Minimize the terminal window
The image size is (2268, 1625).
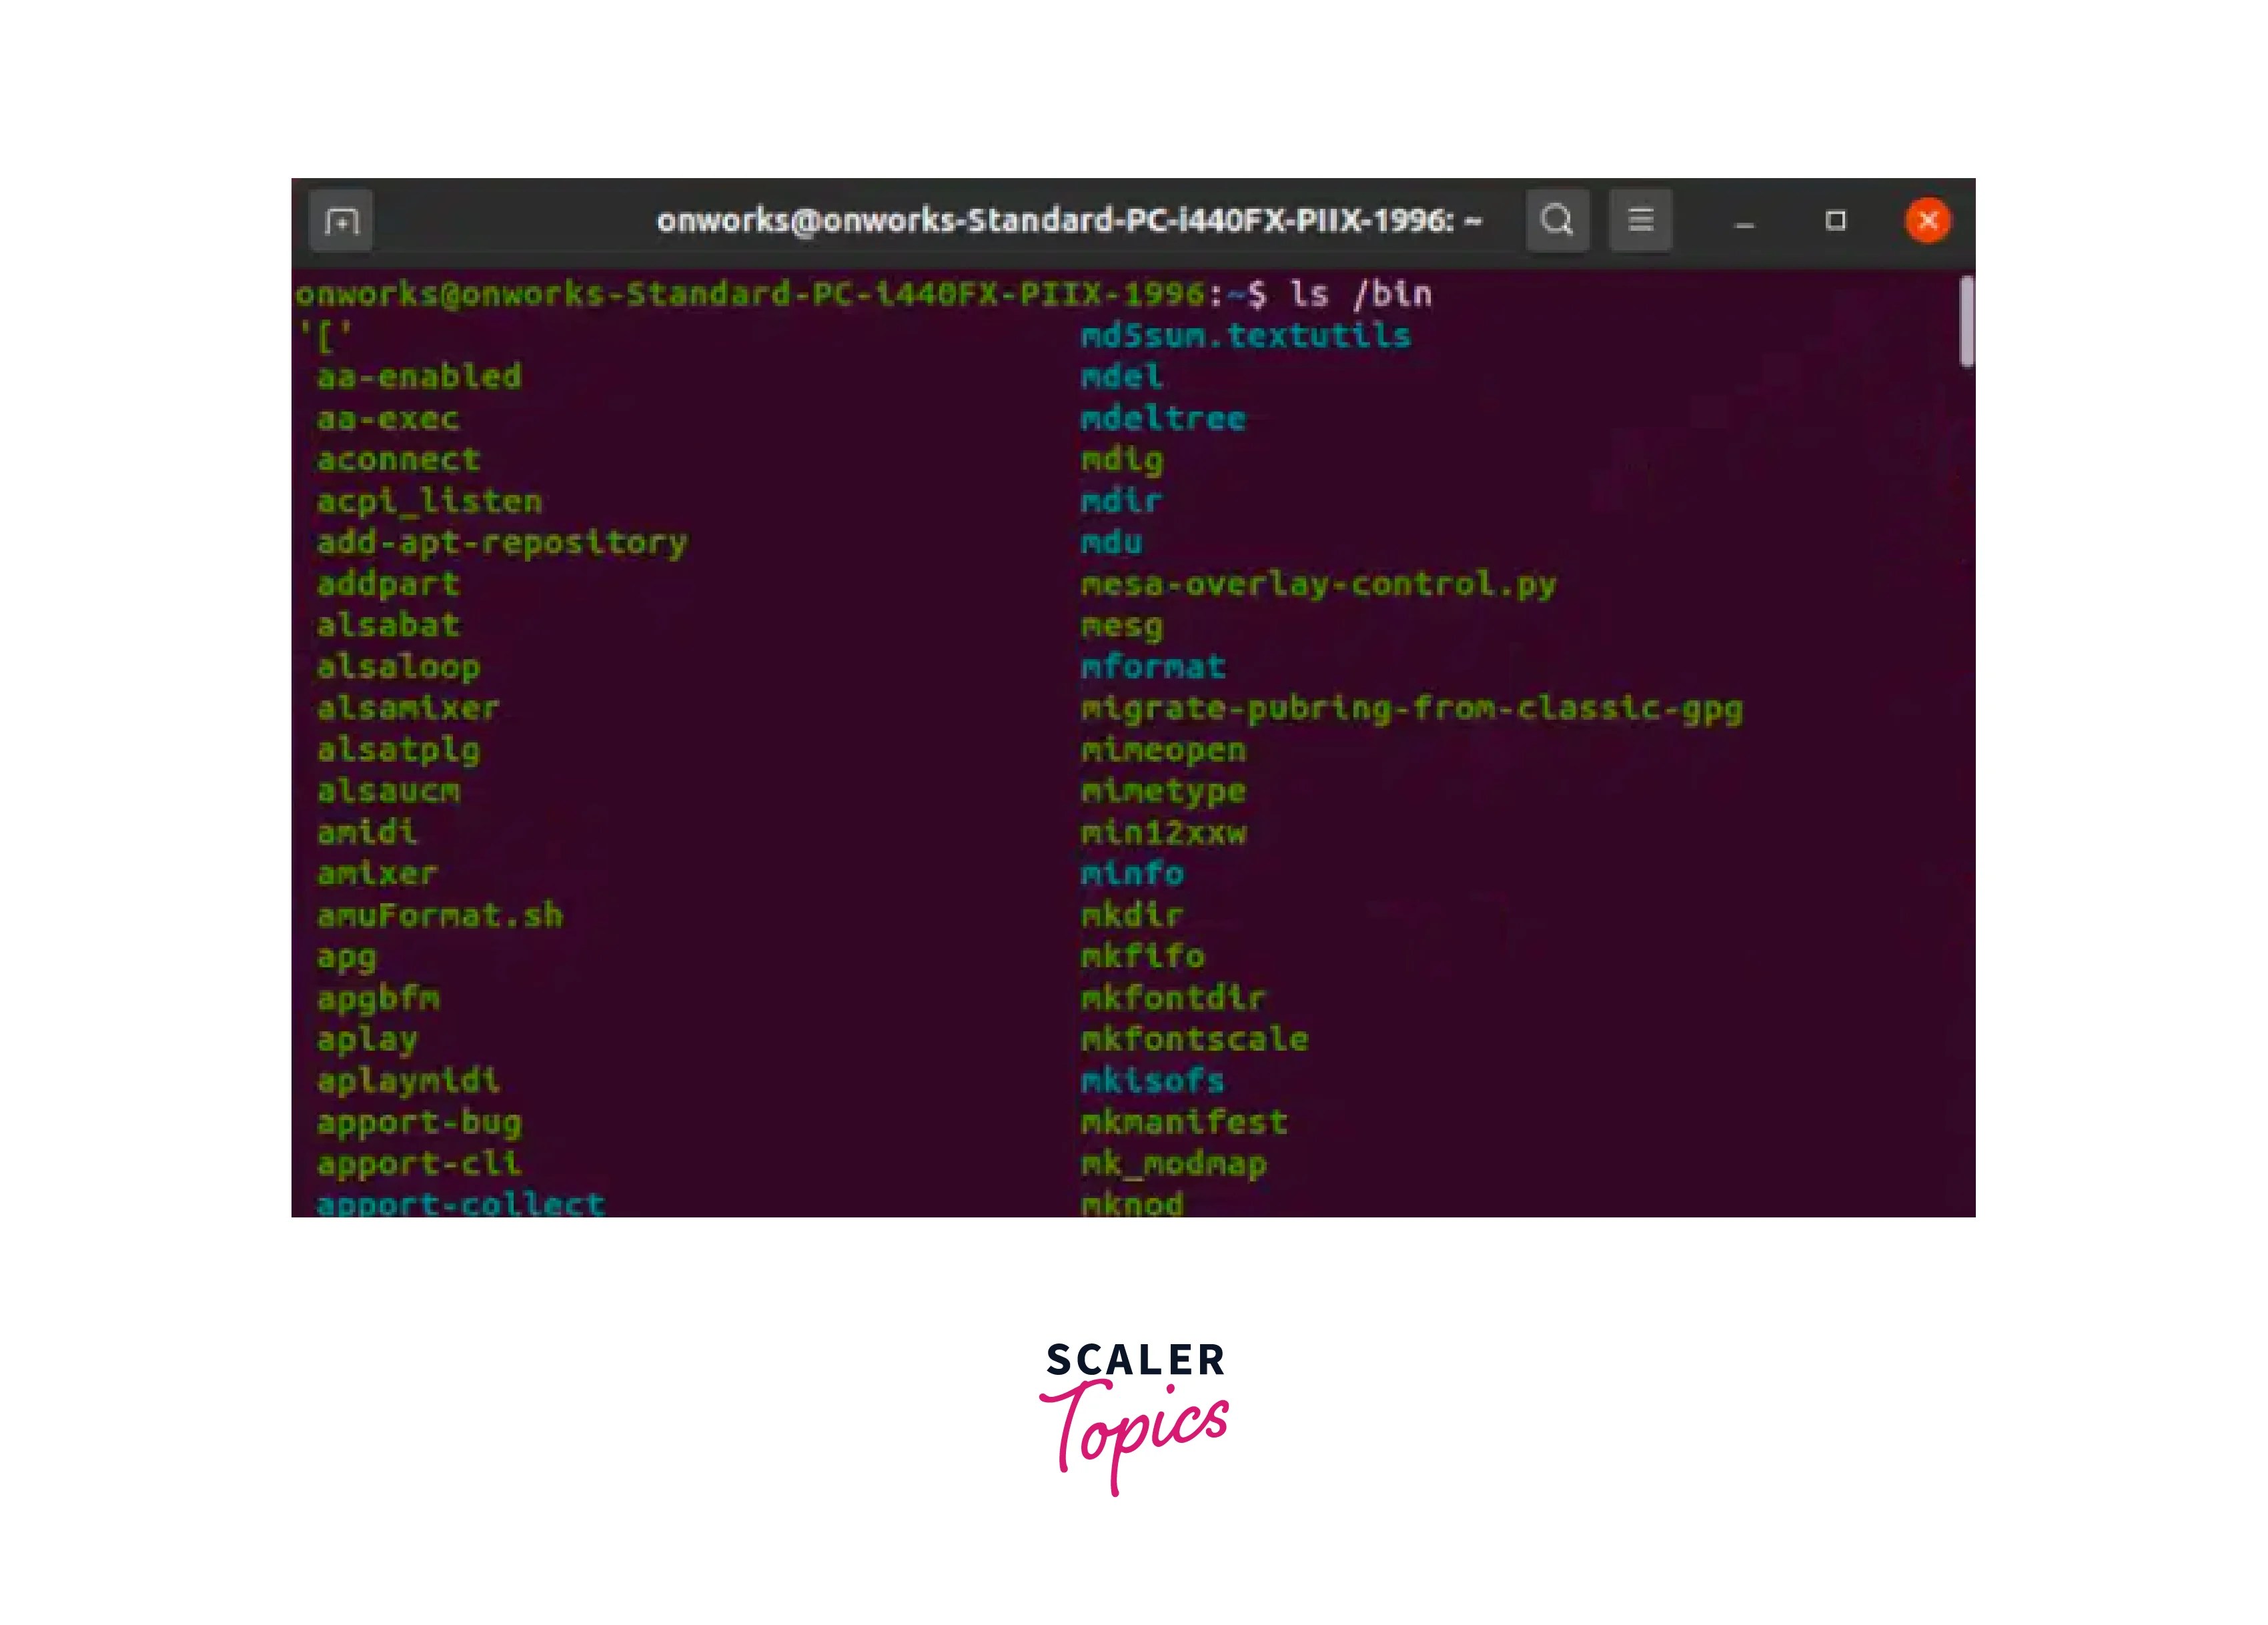1745,225
